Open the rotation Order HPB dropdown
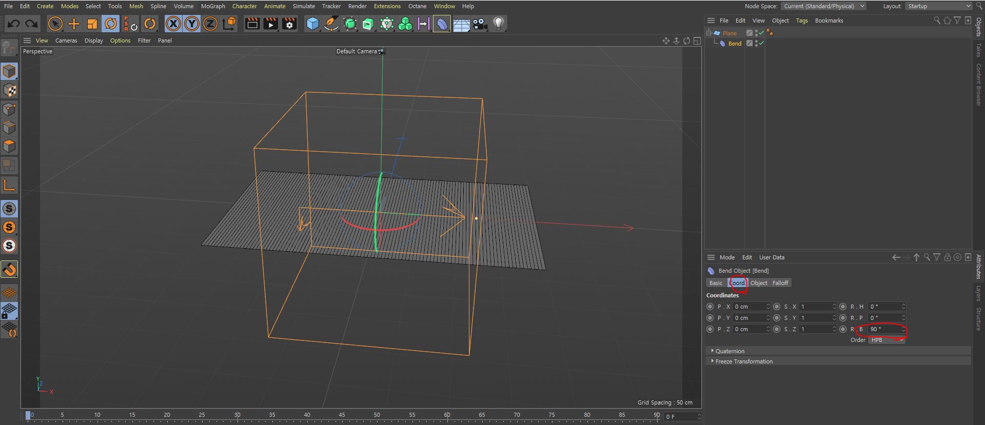The height and width of the screenshot is (425, 985). (886, 340)
